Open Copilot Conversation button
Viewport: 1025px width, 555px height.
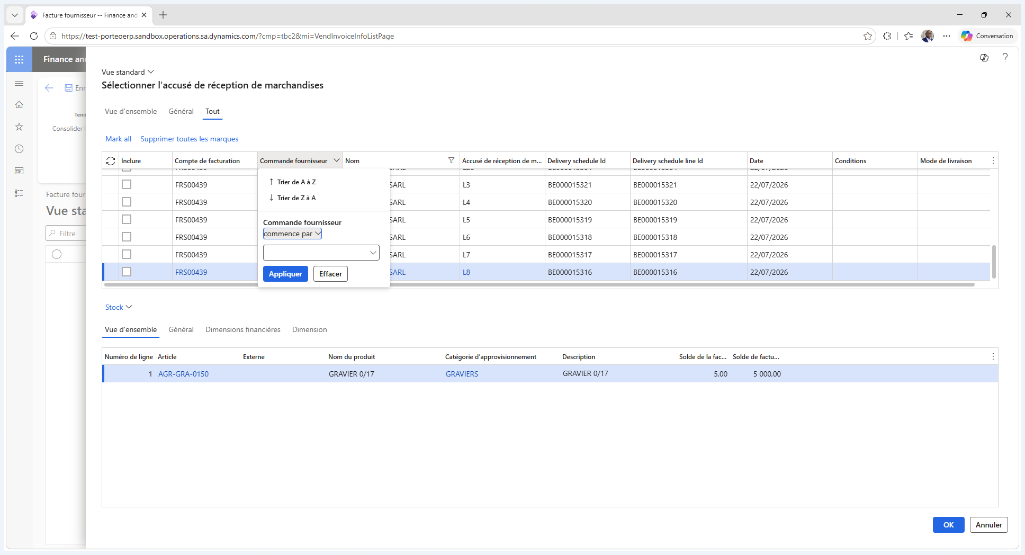(x=987, y=36)
